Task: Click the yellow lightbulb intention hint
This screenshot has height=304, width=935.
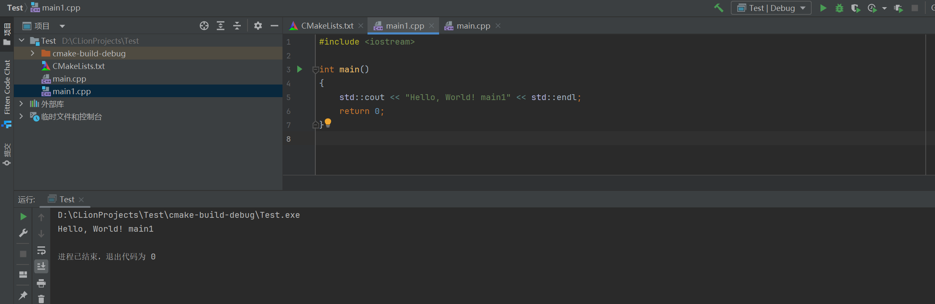Action: 328,123
